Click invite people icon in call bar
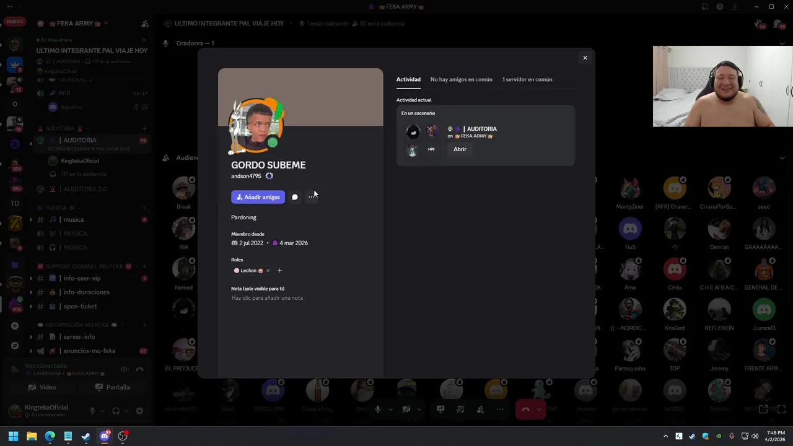This screenshot has height=446, width=793. click(x=480, y=409)
